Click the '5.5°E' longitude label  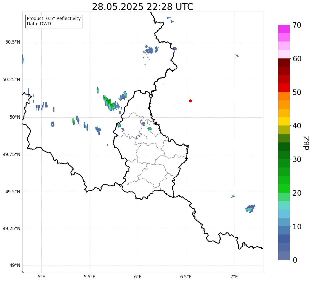point(90,277)
